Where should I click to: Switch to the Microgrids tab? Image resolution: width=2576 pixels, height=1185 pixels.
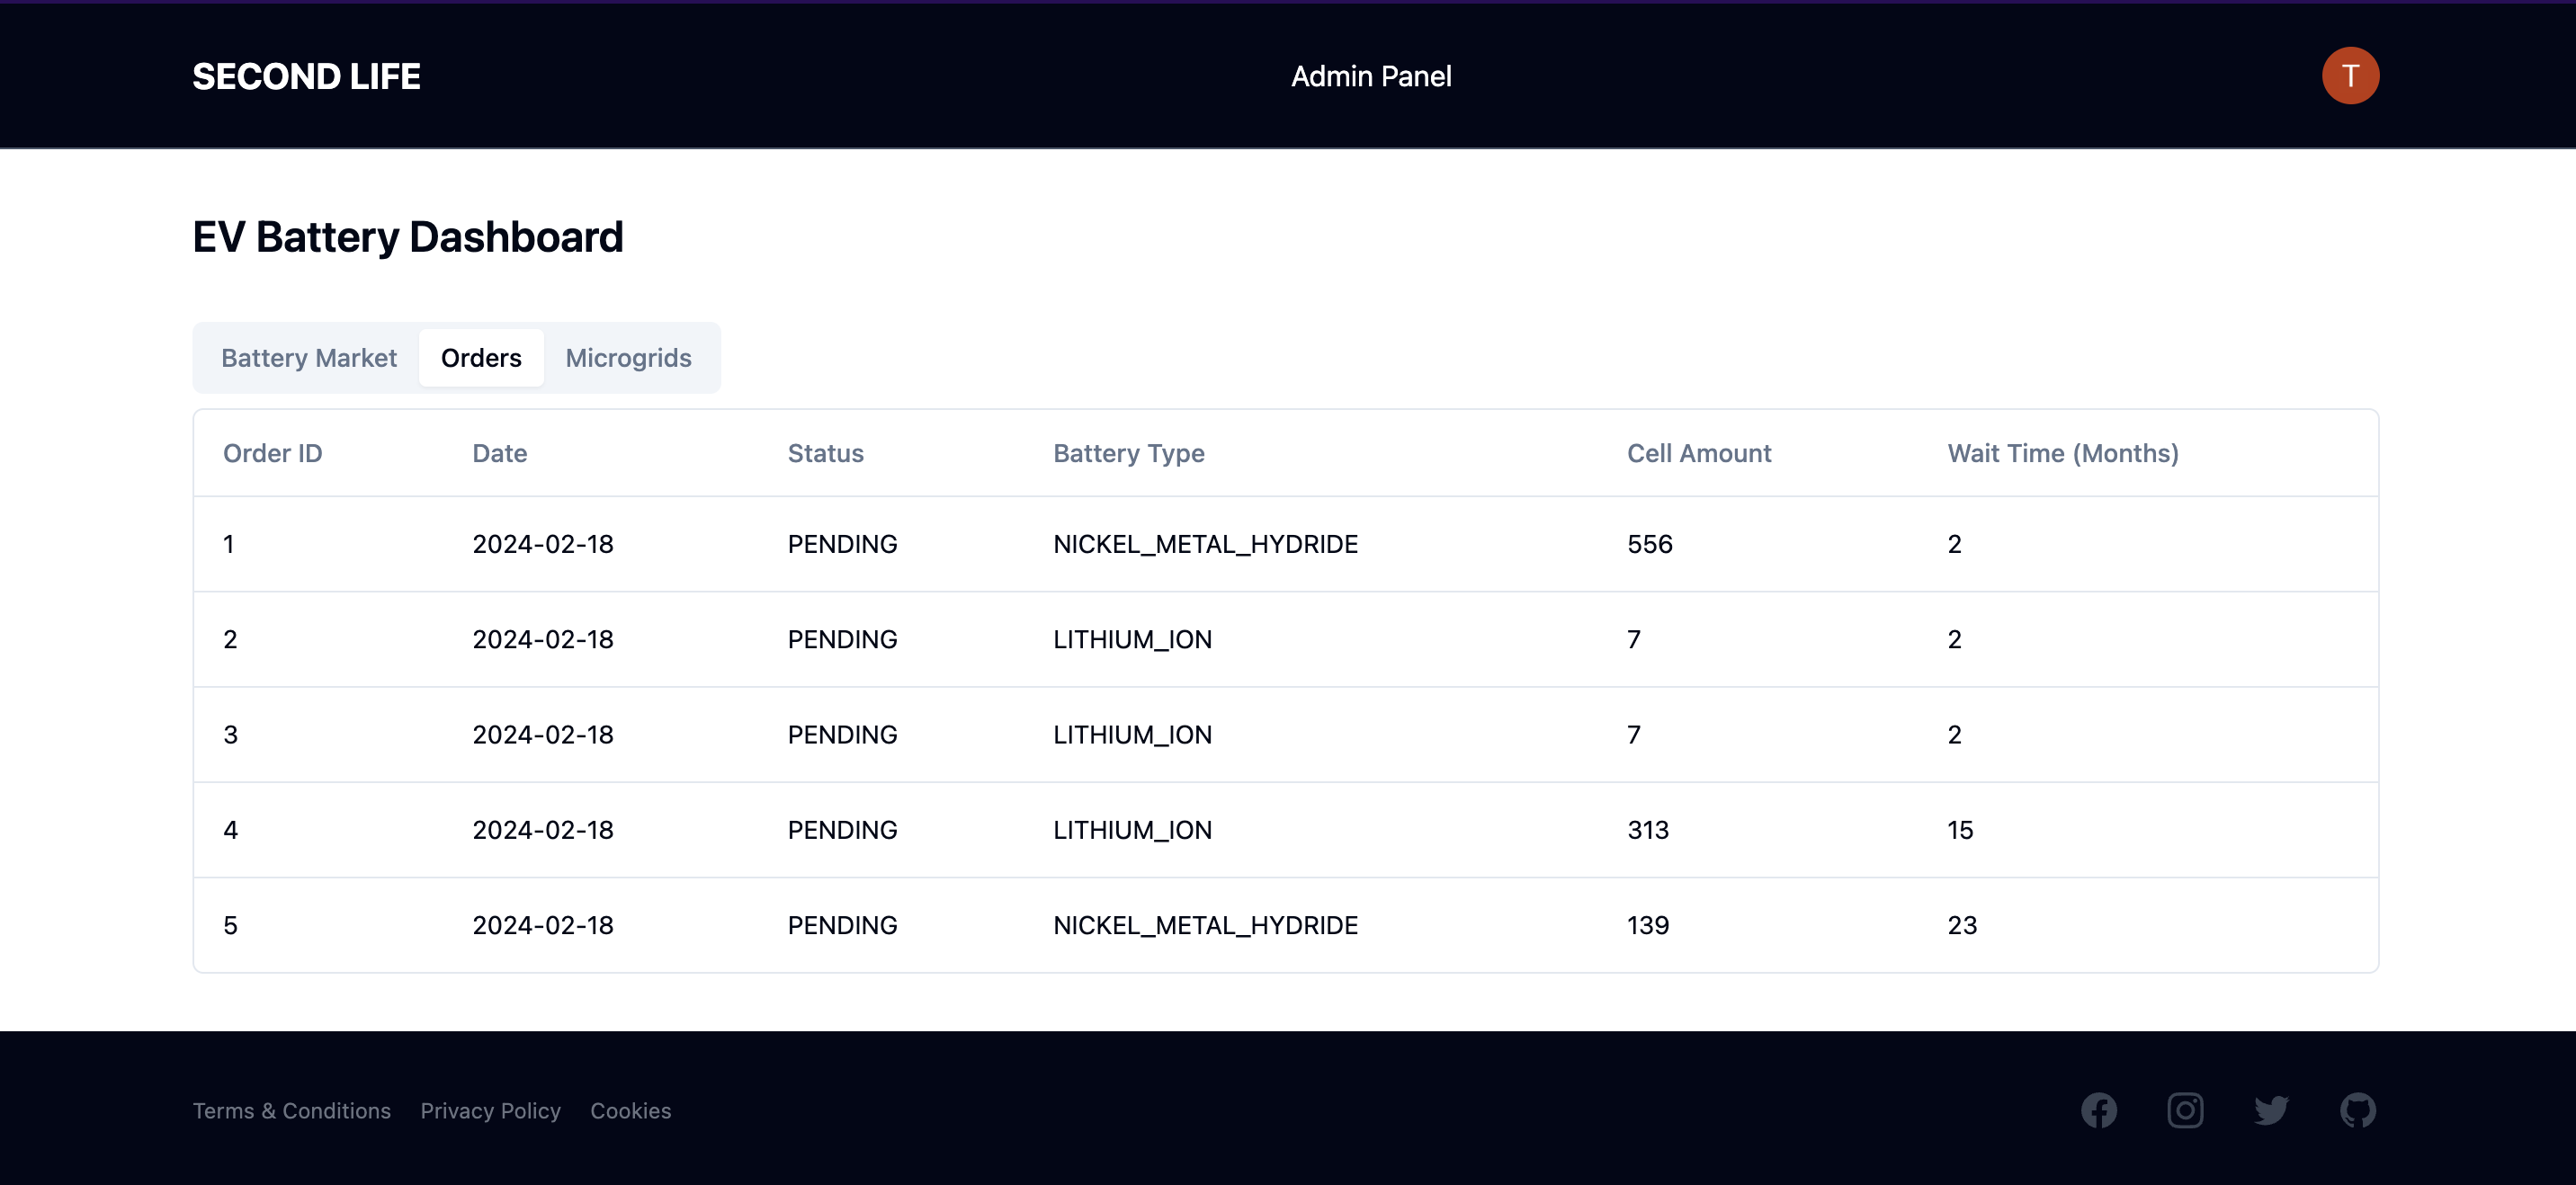pyautogui.click(x=628, y=358)
